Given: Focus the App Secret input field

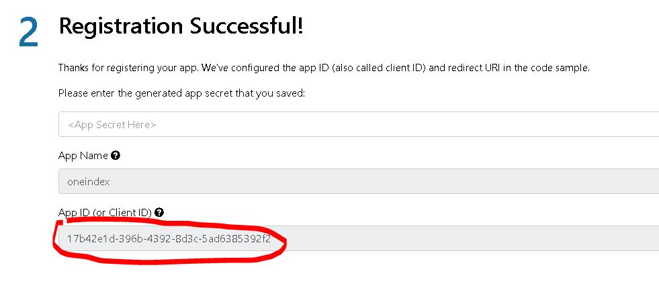Looking at the screenshot, I should pyautogui.click(x=359, y=124).
